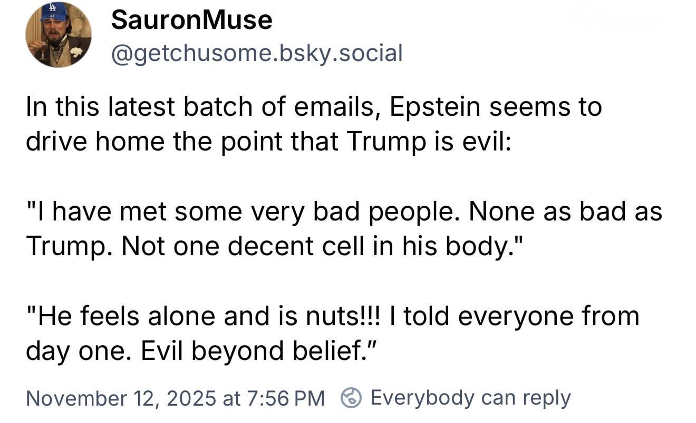Viewport: 696px width, 423px height.
Task: Click the SauronMuse display name
Action: pos(192,21)
